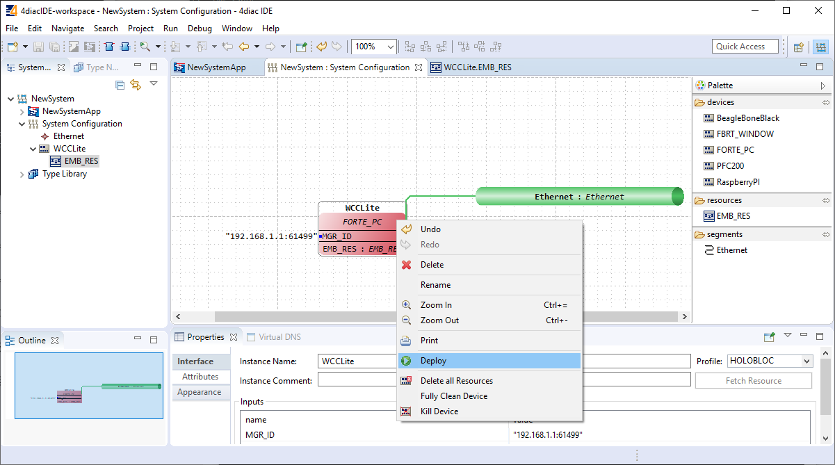Go back with the yellow left arrow
Screen dimensions: 835x465
coord(243,47)
